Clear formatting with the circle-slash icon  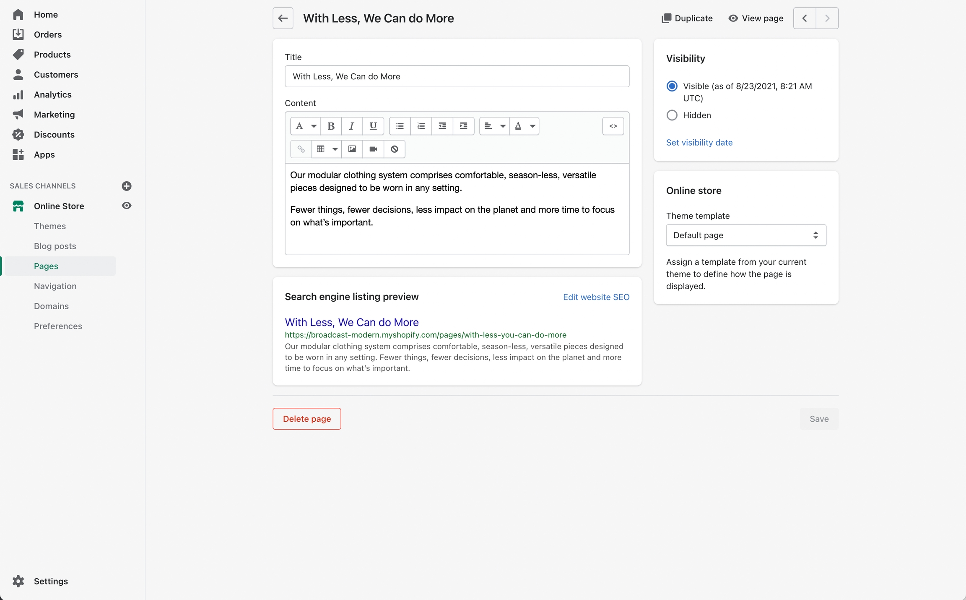pyautogui.click(x=395, y=149)
